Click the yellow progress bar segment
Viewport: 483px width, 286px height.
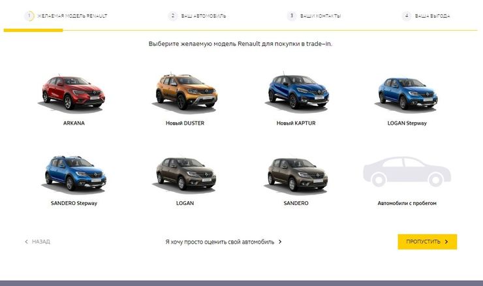click(33, 30)
